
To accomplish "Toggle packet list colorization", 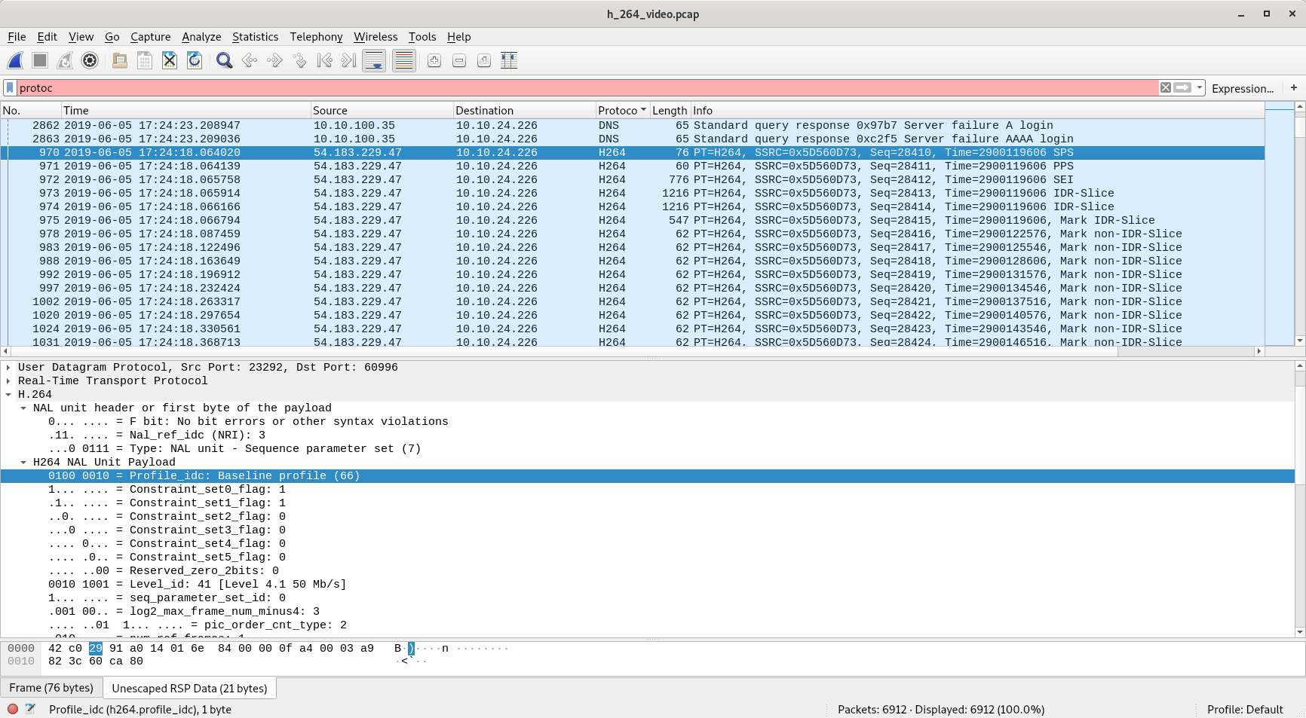I will click(404, 60).
